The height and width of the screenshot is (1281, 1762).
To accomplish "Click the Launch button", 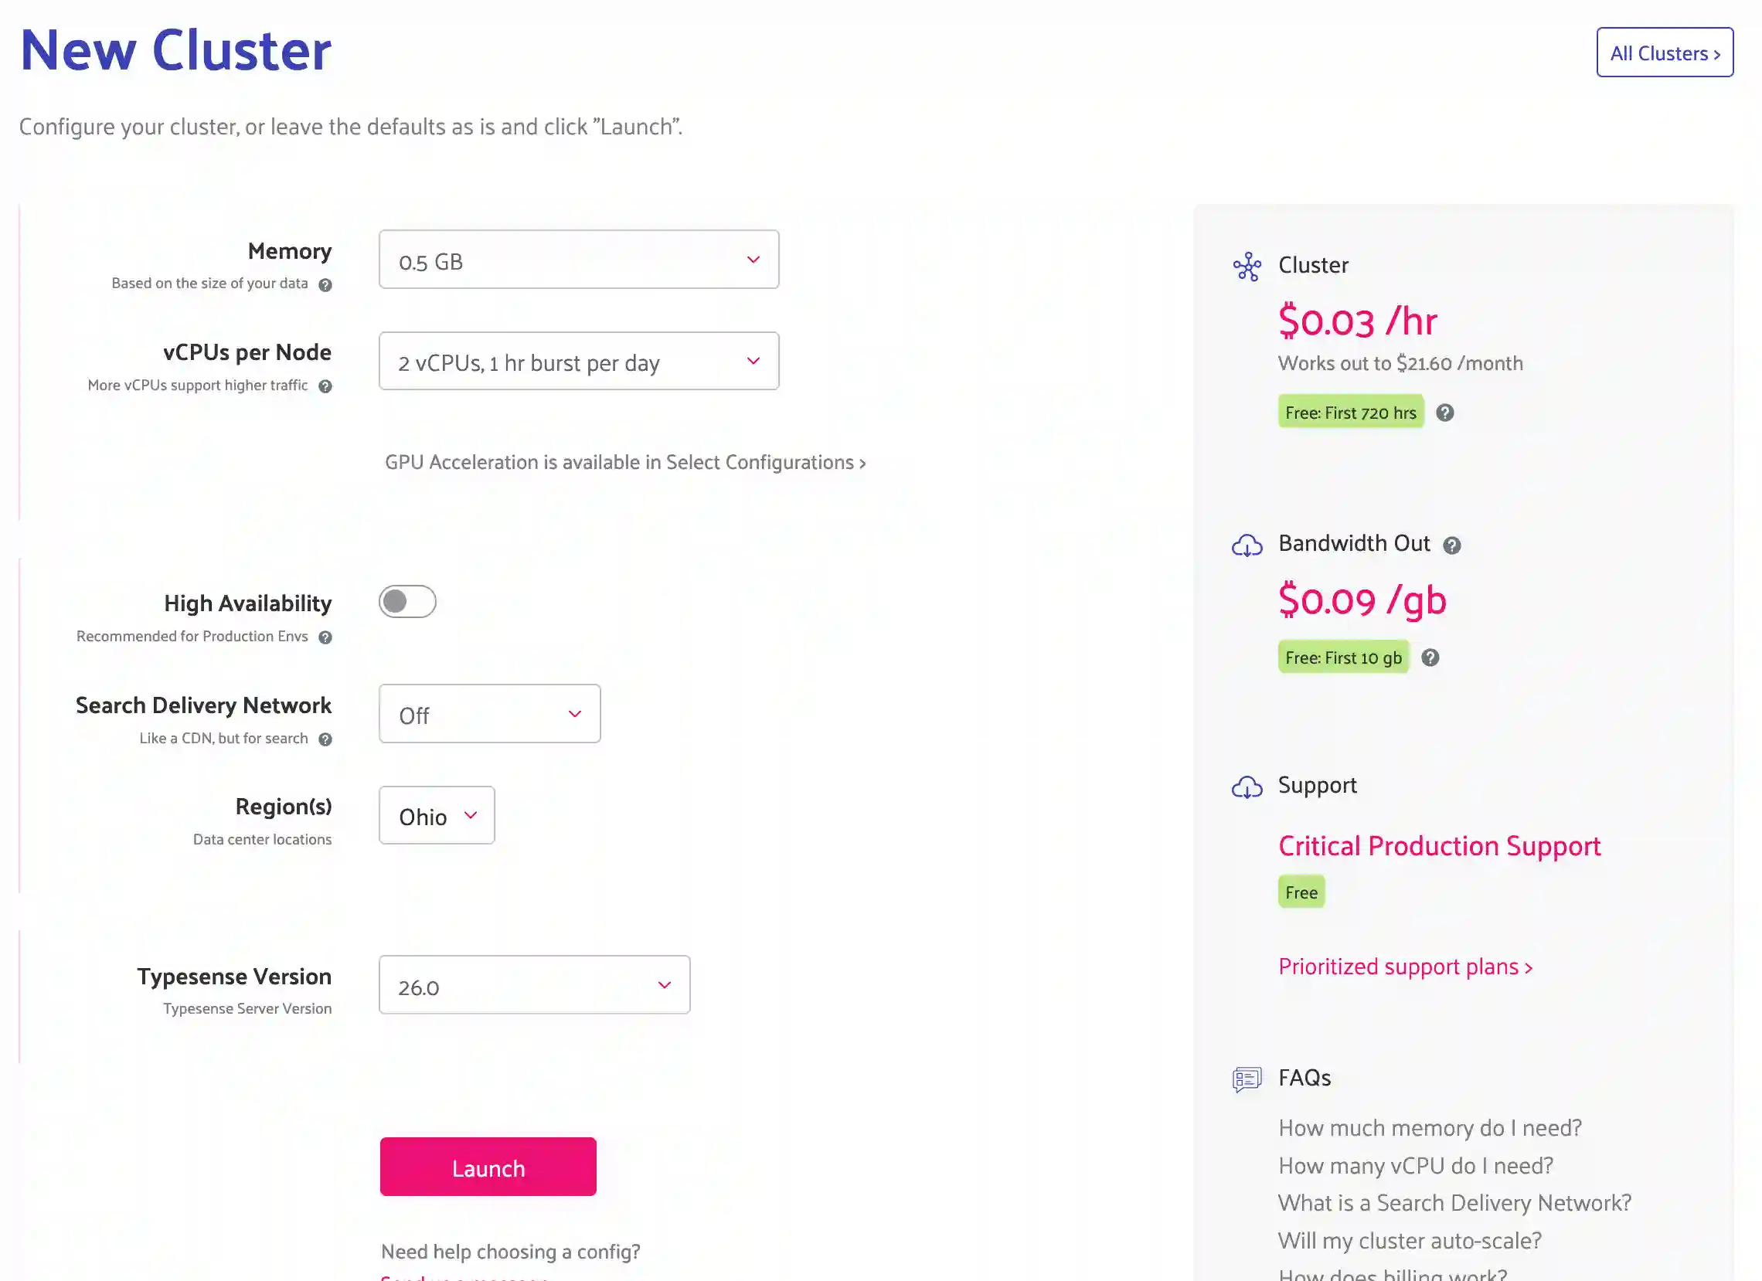I will [488, 1167].
